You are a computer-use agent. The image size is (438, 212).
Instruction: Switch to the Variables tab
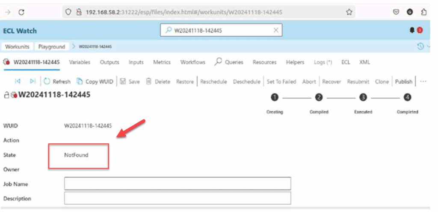tap(80, 62)
